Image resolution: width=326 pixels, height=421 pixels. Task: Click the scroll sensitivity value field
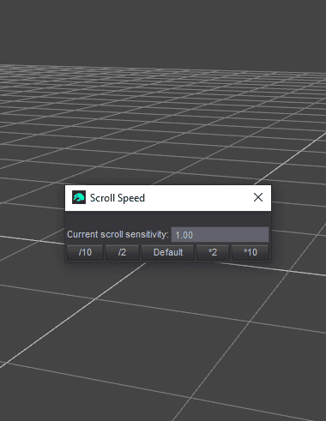click(220, 235)
